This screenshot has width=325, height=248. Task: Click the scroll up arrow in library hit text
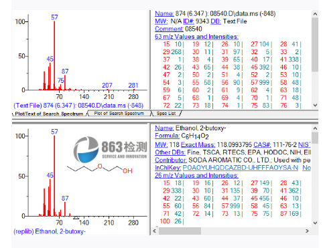click(315, 128)
